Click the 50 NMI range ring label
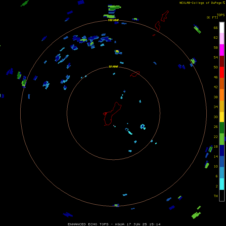Screen dimensions: 226x226 click(x=113, y=67)
